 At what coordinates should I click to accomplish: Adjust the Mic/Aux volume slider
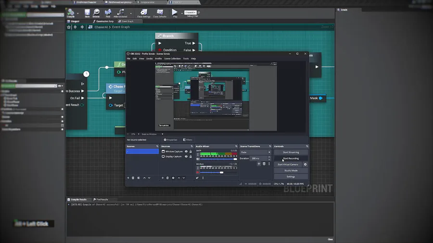tap(218, 172)
